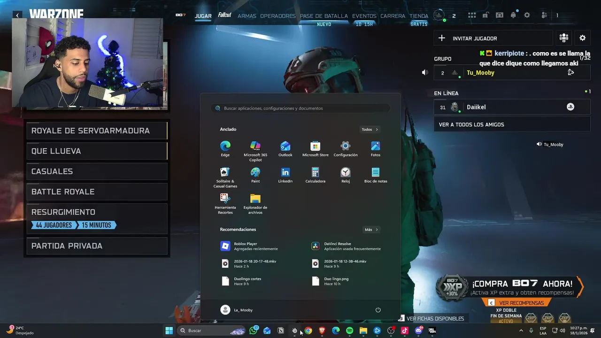Image resolution: width=601 pixels, height=338 pixels.
Task: Open the Tienda tab
Action: [x=419, y=16]
